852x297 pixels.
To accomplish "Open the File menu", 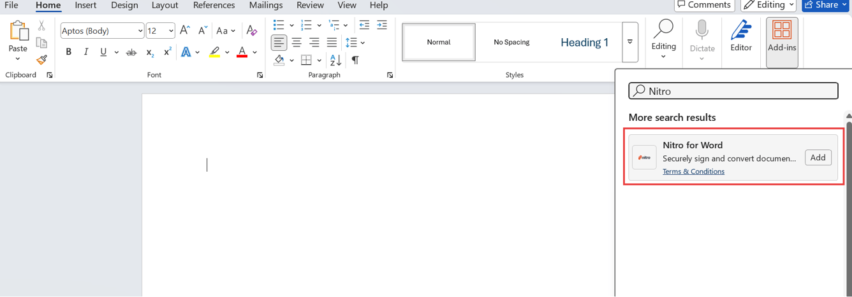I will [x=11, y=5].
